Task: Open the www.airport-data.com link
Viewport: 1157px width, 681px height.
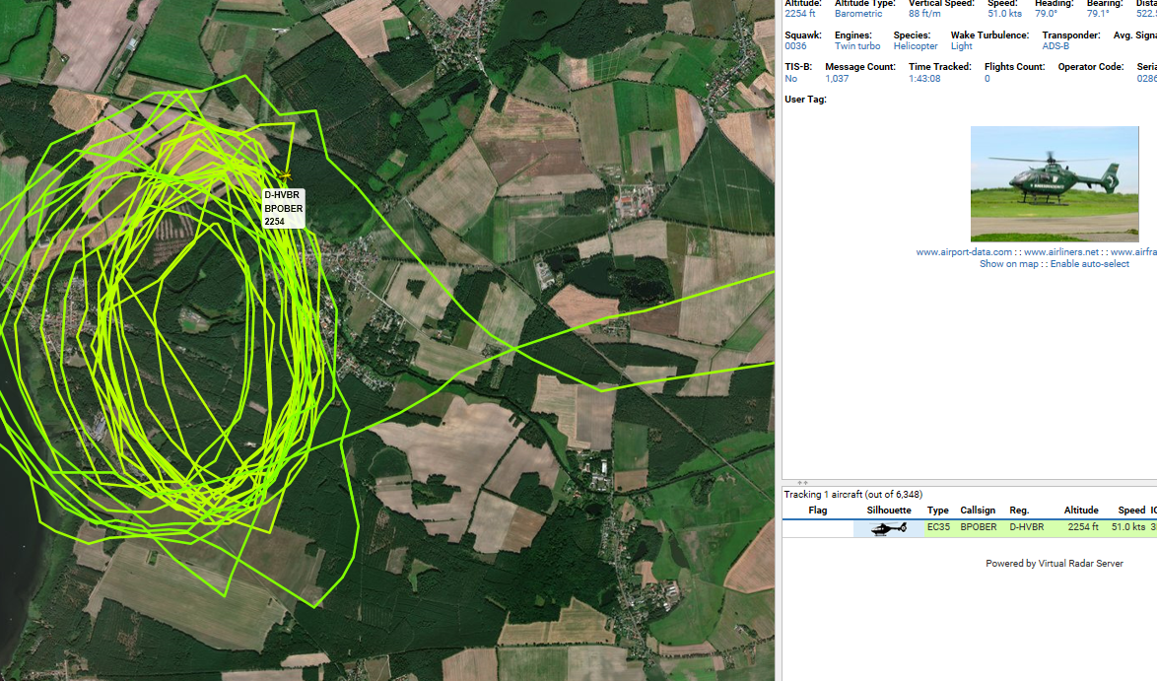Action: coord(963,252)
